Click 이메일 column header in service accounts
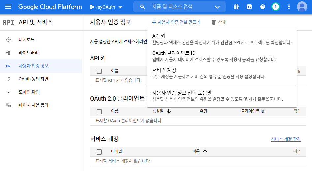312x171 pixels. pos(116,151)
